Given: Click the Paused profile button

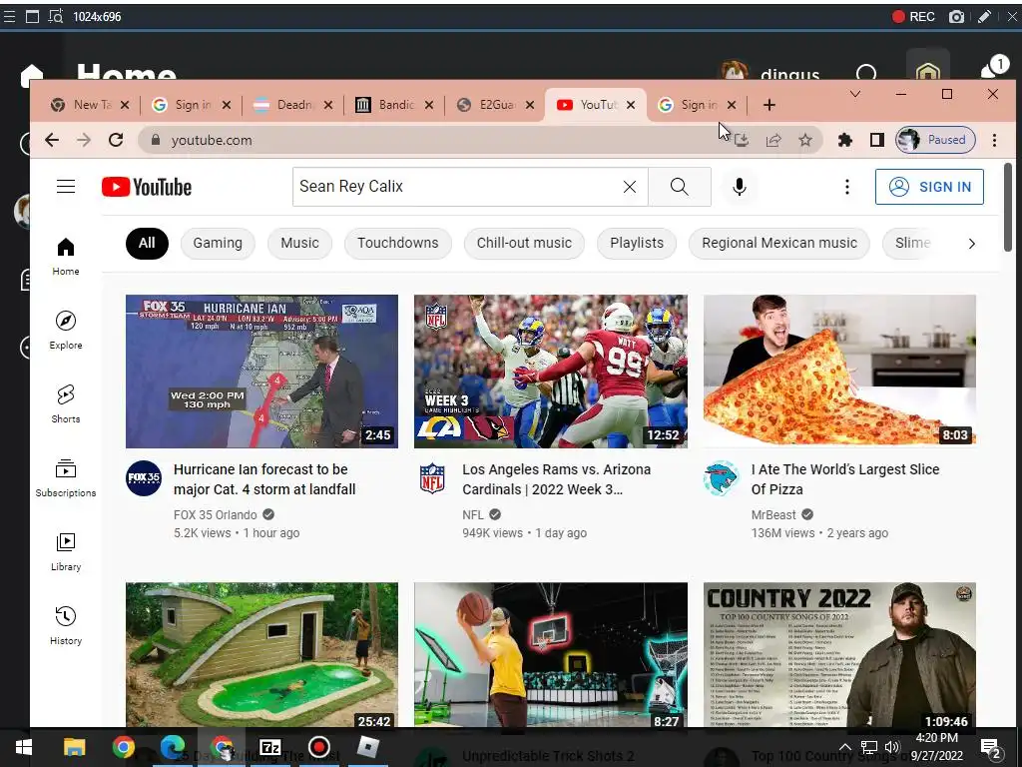Looking at the screenshot, I should (x=935, y=140).
